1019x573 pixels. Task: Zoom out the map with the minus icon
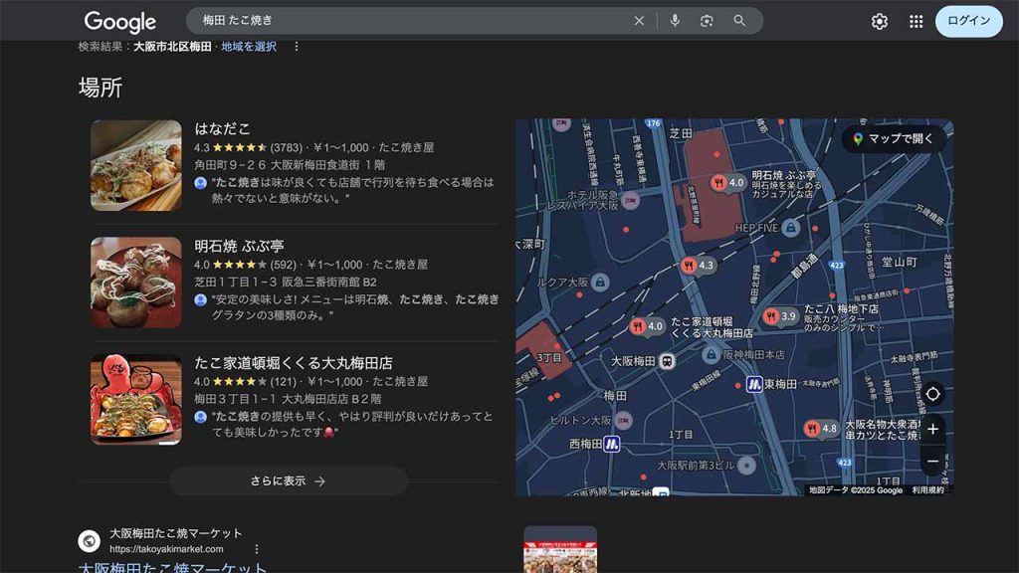932,462
